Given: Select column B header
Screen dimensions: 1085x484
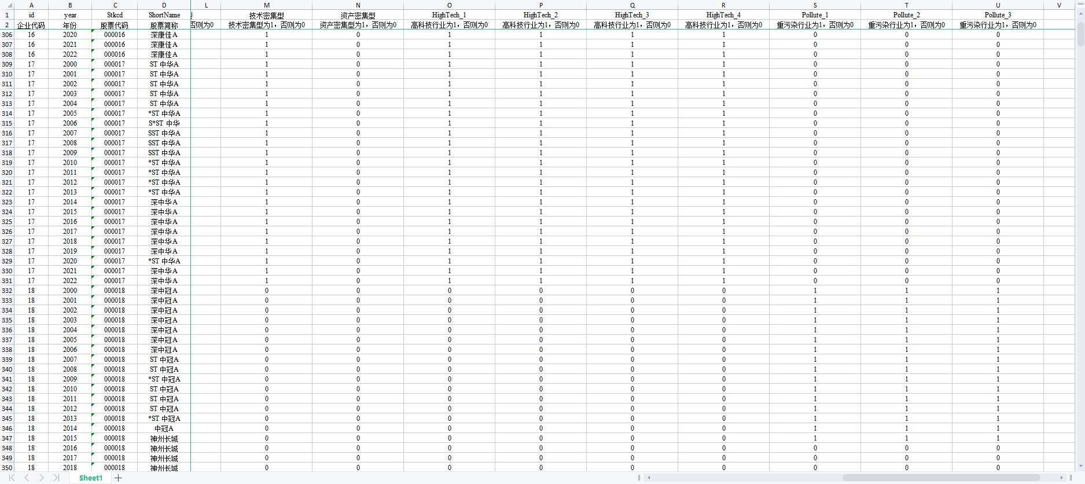Looking at the screenshot, I should tap(70, 5).
